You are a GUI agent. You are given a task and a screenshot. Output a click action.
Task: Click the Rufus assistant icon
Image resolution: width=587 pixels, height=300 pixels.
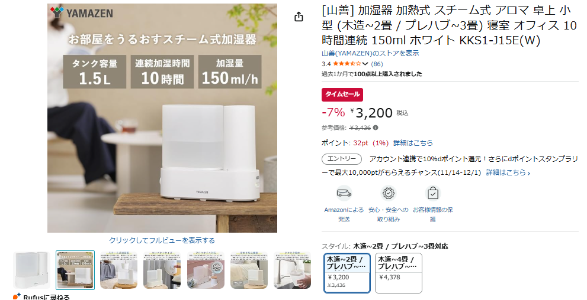pos(17,296)
